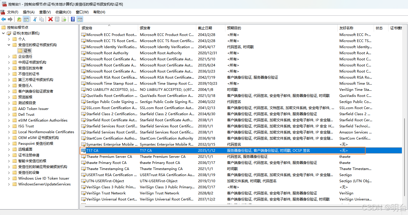Expand the 企业信任 tree node
Image resolution: width=408 pixels, height=215 pixels.
[x=9, y=57]
